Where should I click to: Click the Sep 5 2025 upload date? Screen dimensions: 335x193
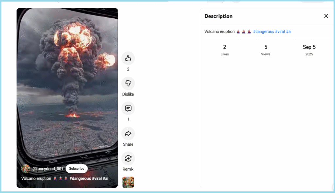tap(309, 50)
